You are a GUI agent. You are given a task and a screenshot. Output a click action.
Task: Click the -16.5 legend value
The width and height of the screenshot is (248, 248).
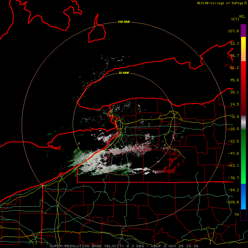[x=233, y=129]
